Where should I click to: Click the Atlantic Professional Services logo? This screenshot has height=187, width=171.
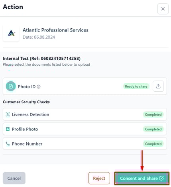pyautogui.click(x=11, y=33)
